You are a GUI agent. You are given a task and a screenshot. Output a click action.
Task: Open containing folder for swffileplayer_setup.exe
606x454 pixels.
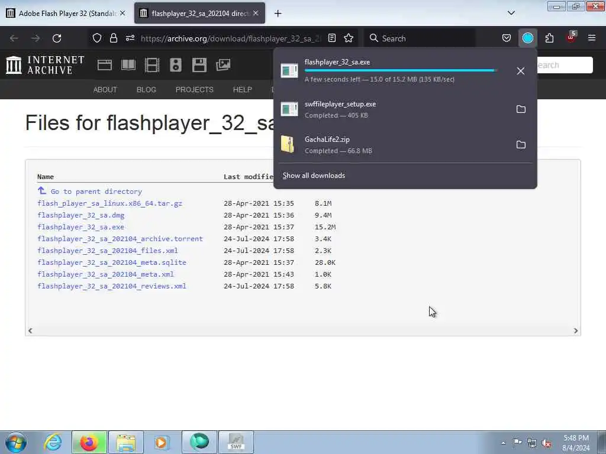coord(521,109)
